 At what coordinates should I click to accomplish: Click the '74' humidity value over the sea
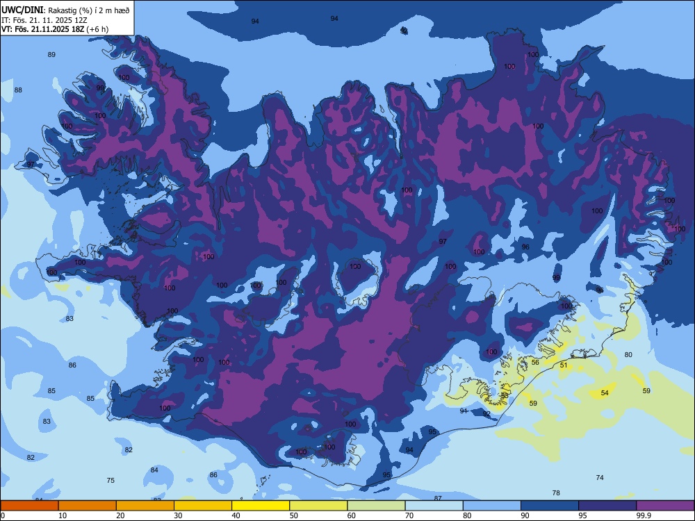[x=600, y=478]
